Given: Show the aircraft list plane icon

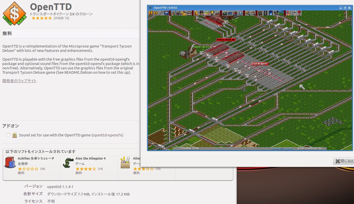Looking at the screenshot, I should (240, 13).
